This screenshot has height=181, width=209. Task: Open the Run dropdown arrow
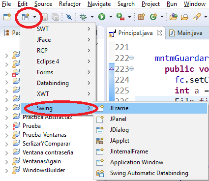click(111, 17)
